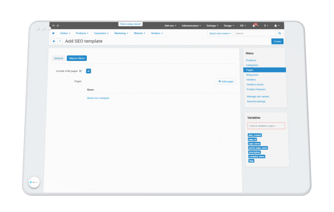Uncheck Include child pages checkbox

(x=88, y=71)
